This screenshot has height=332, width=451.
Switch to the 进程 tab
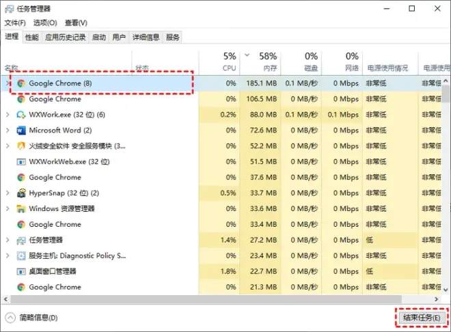click(12, 36)
